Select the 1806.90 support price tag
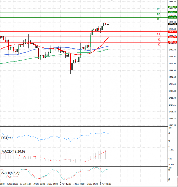The image size is (178, 187). tap(172, 37)
